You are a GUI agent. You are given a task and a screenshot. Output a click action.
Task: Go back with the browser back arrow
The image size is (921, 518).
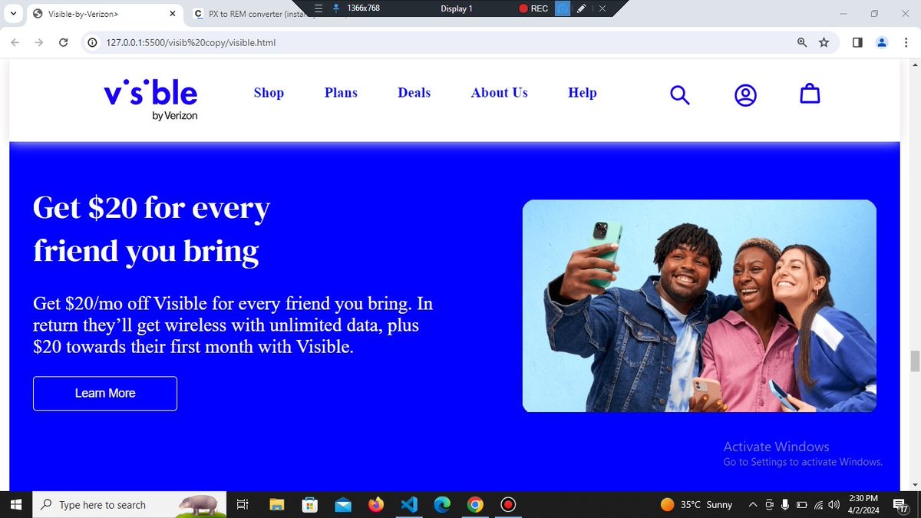[x=15, y=43]
